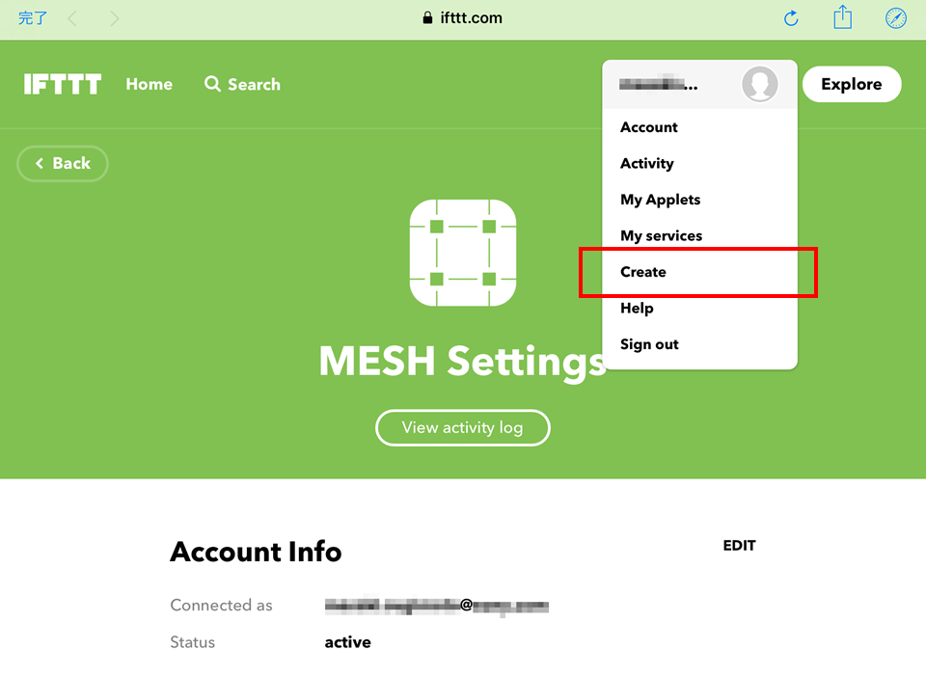Tap the browser forward arrow
This screenshot has width=926, height=677.
pyautogui.click(x=115, y=19)
